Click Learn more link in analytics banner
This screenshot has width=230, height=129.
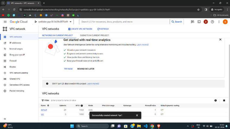pyautogui.click(x=143, y=44)
